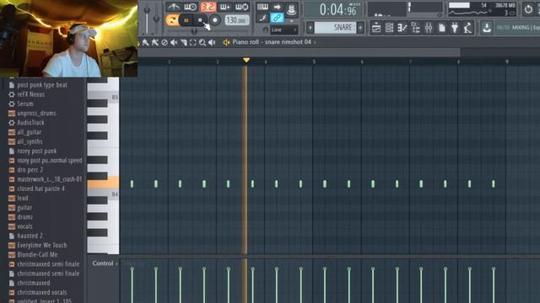Screen dimensions: 540x303
Task: Open the Line snap dropdown
Action: (x=284, y=30)
